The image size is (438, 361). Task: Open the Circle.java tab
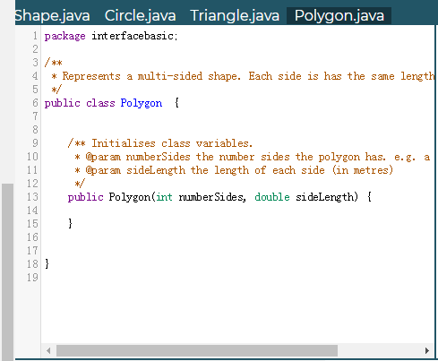(x=141, y=16)
